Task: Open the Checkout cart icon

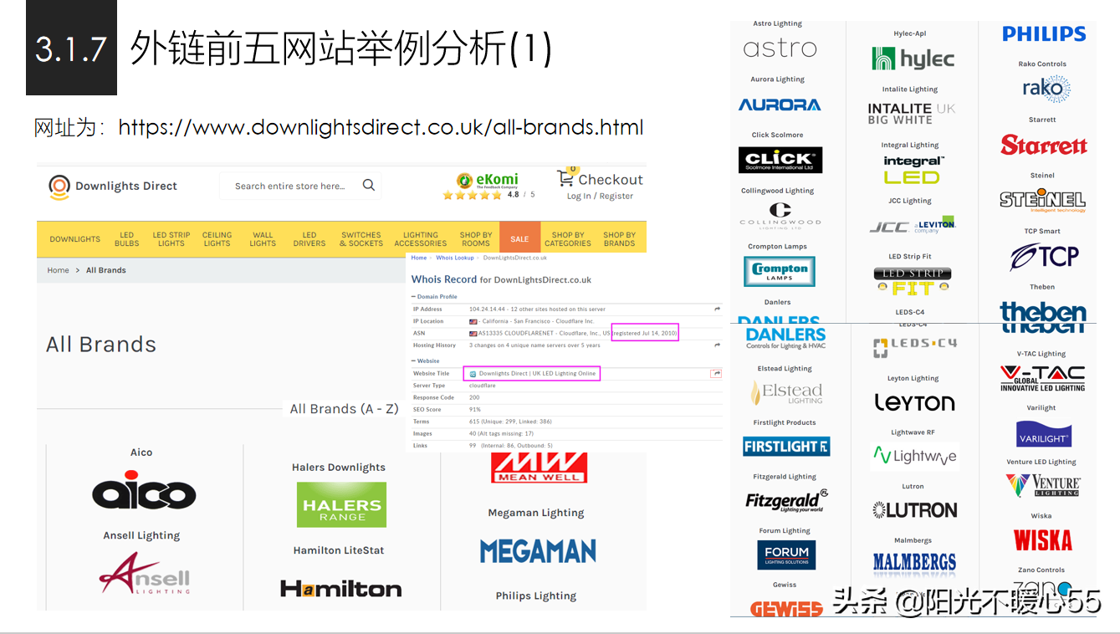Action: point(566,178)
